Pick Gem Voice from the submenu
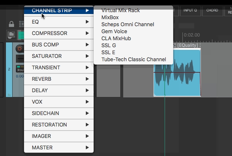The image size is (232, 156). click(x=114, y=31)
